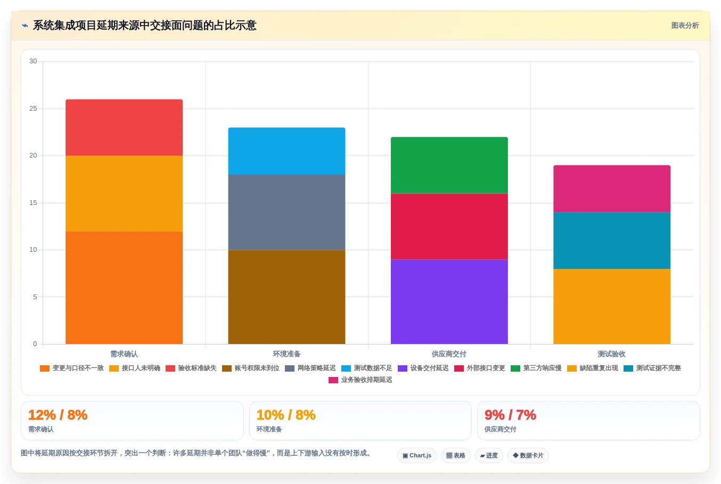Click the 图表分析 label in header
721x484 pixels.
685,26
